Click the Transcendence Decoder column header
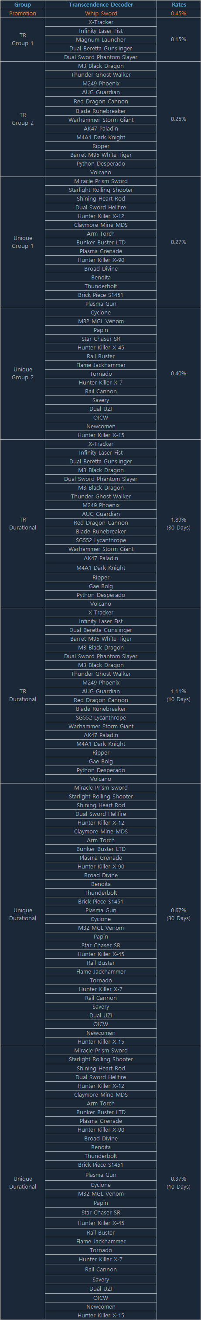 tap(101, 5)
